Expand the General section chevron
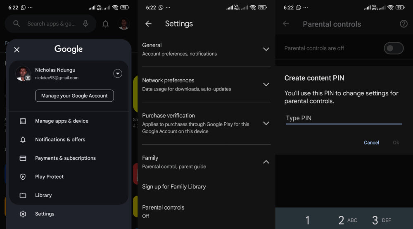The image size is (413, 229). (x=266, y=49)
